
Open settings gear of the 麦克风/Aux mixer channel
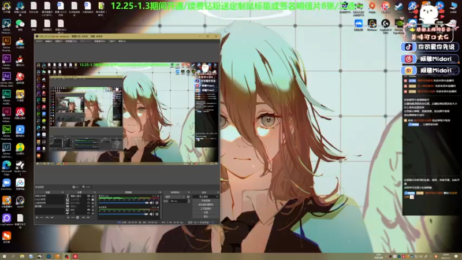point(157,203)
